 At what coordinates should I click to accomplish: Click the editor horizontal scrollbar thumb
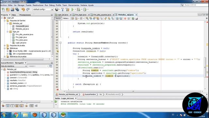133,91
